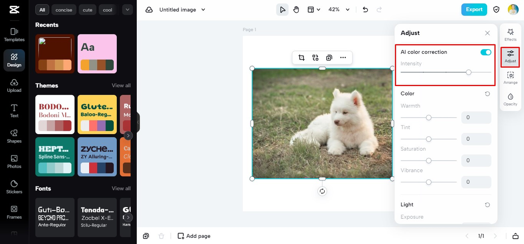Click the Saturation slider handle
This screenshot has height=244, width=524.
click(429, 160)
